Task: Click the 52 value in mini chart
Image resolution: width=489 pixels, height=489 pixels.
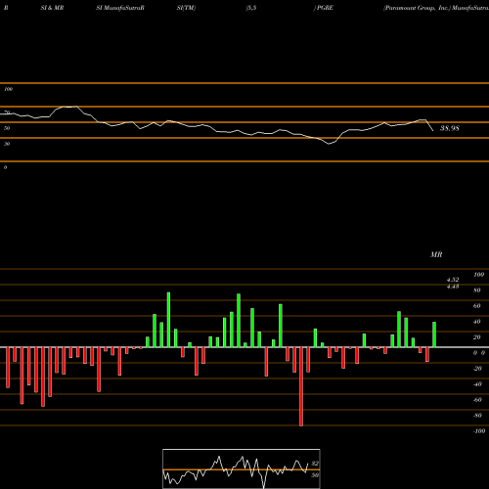Action: tap(315, 464)
